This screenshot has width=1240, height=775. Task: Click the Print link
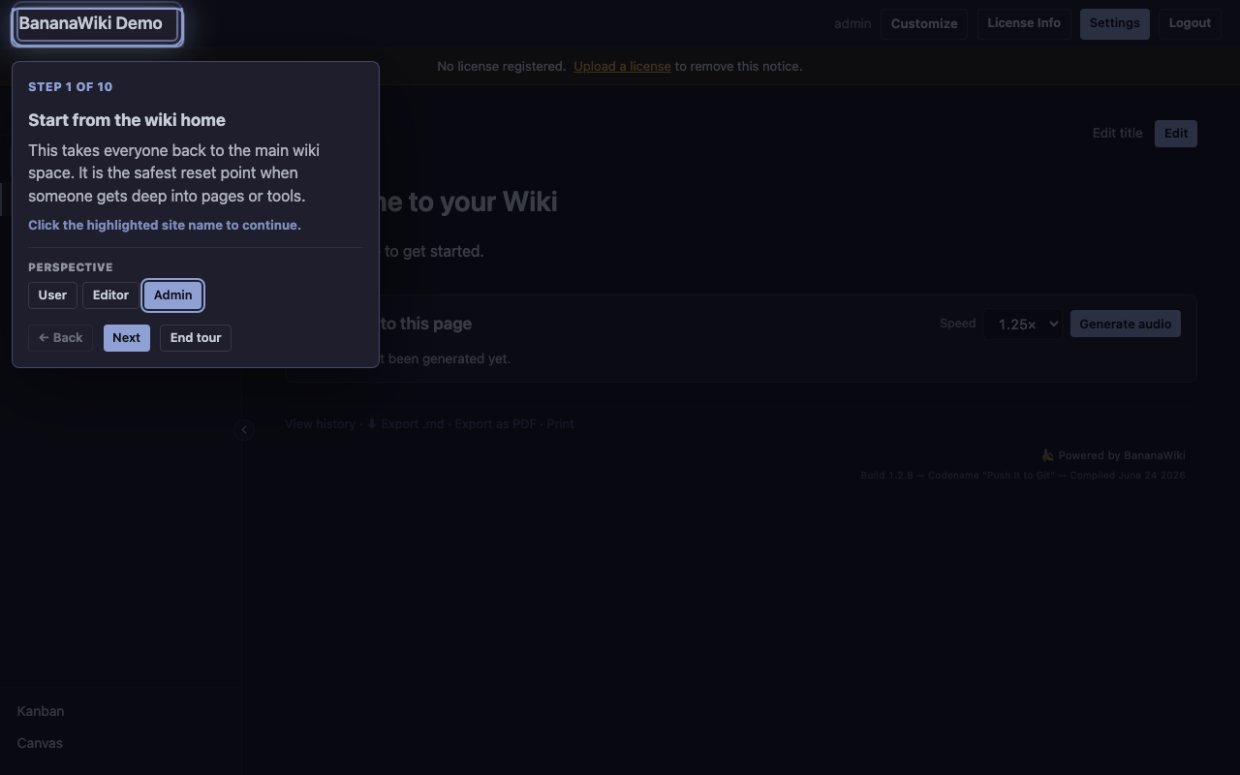[560, 424]
